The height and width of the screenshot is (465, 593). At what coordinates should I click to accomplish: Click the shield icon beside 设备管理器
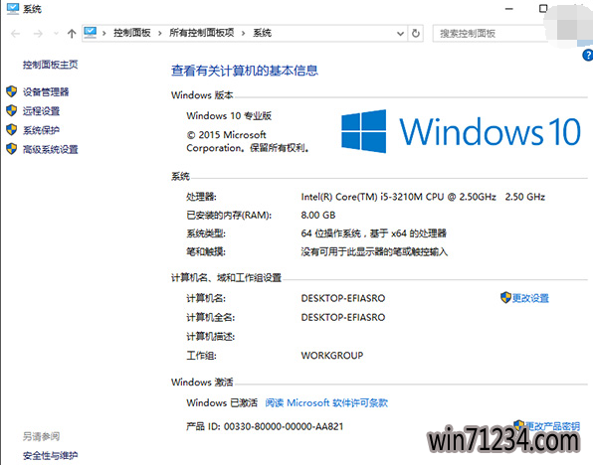point(11,91)
